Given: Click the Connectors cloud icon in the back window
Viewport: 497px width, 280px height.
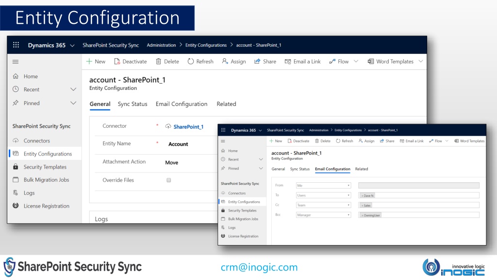Looking at the screenshot, I should point(16,140).
